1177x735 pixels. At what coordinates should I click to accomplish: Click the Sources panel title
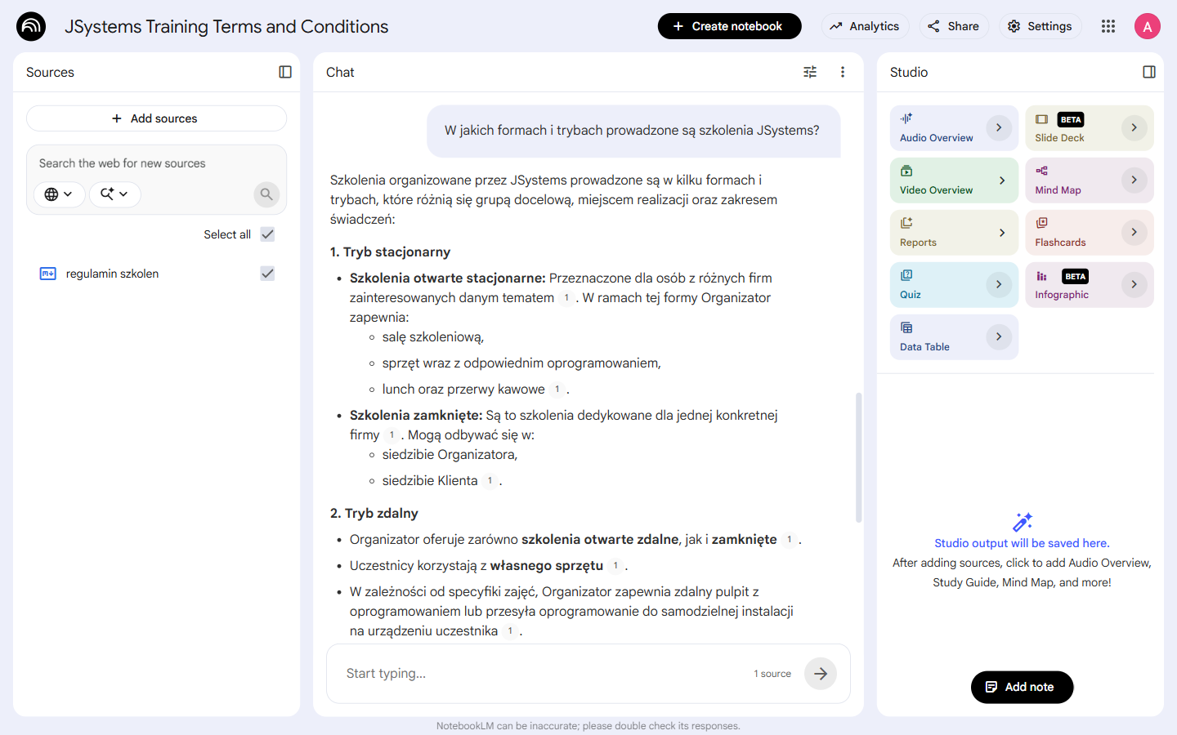click(x=50, y=72)
